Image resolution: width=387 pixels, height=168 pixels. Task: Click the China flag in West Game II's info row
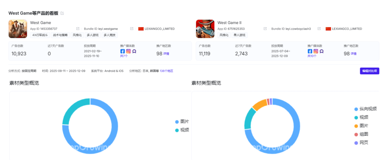[328, 29]
